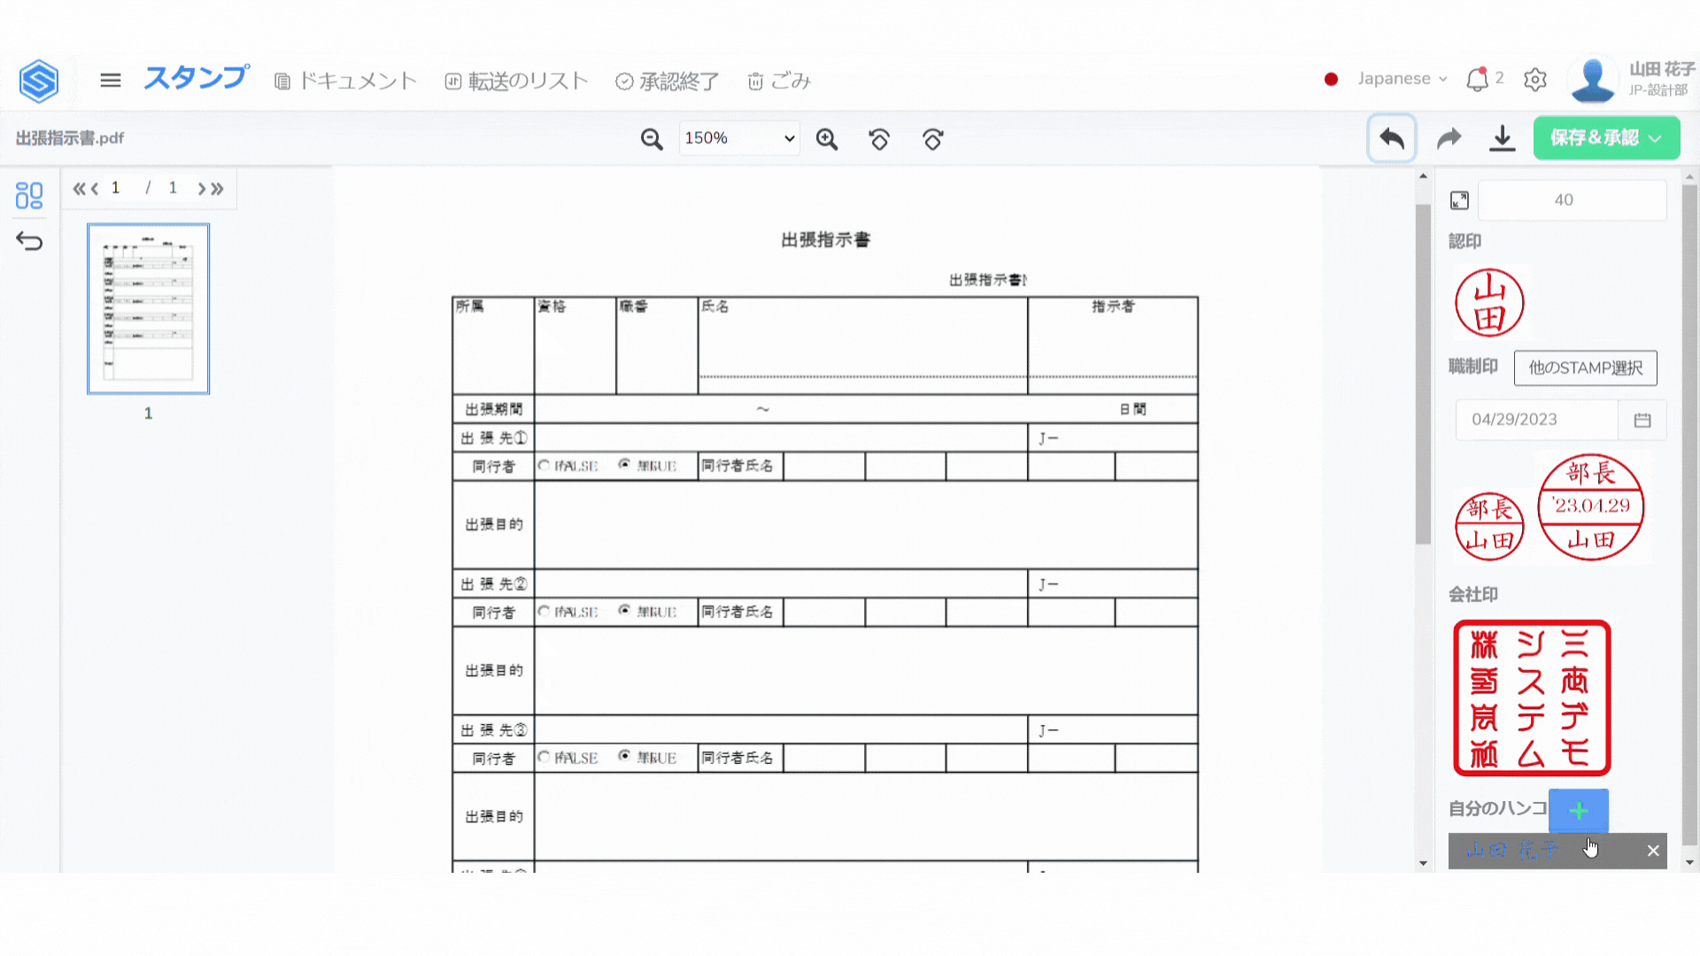Select the FALSE radio for 出張先③ 同行者
This screenshot has height=956, width=1700.
pos(544,756)
